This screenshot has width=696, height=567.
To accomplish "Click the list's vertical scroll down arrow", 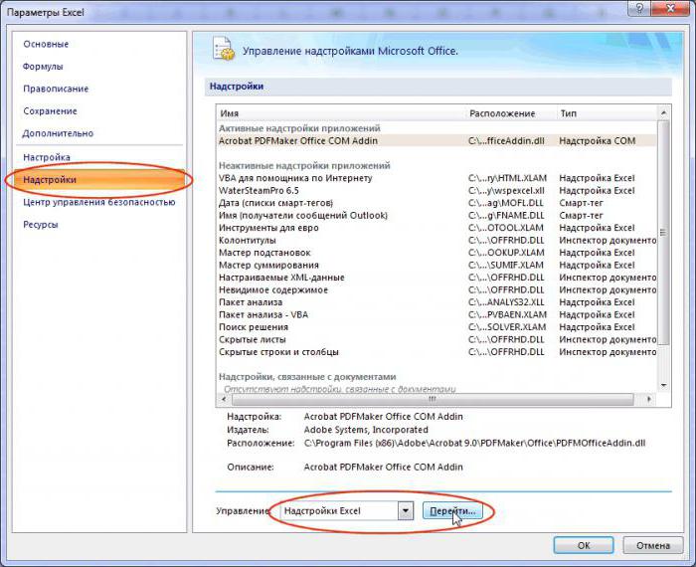I will tap(663, 385).
